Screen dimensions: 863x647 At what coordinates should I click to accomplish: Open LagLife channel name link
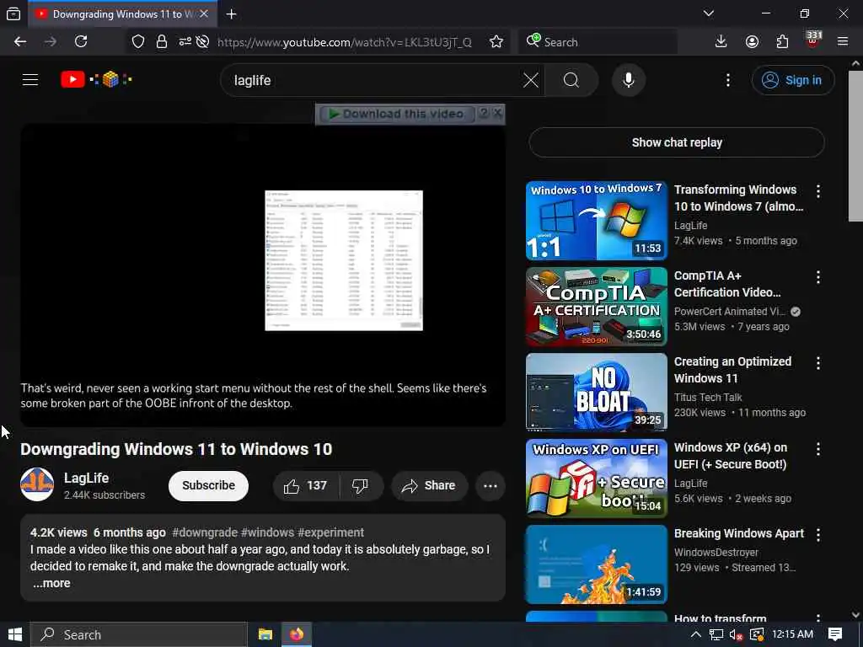coord(87,479)
